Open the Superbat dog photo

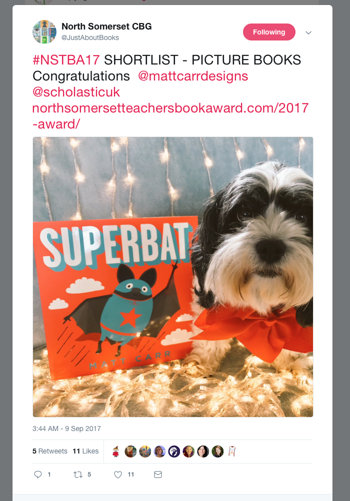click(x=173, y=277)
